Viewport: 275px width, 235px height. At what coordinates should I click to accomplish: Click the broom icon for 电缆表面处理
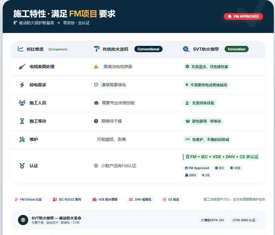point(22,67)
